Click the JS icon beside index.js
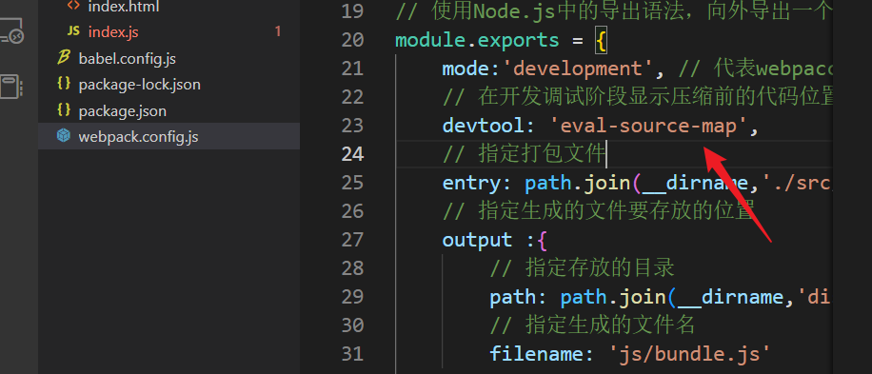 coord(73,31)
